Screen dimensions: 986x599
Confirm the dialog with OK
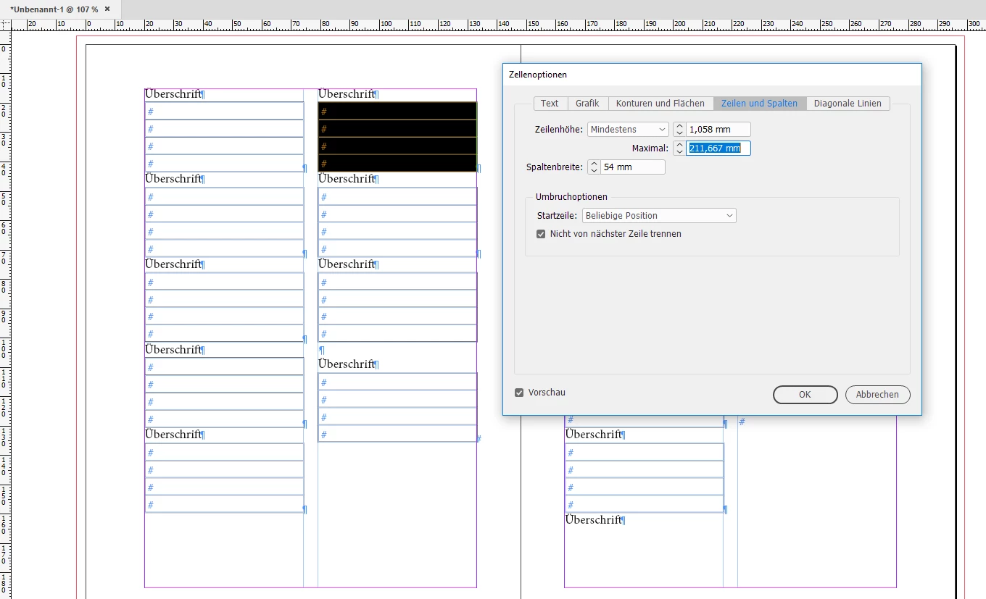pyautogui.click(x=805, y=395)
